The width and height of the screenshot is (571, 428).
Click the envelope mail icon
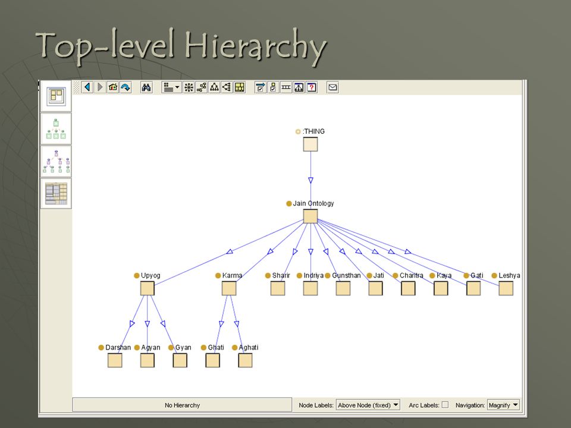pyautogui.click(x=332, y=87)
